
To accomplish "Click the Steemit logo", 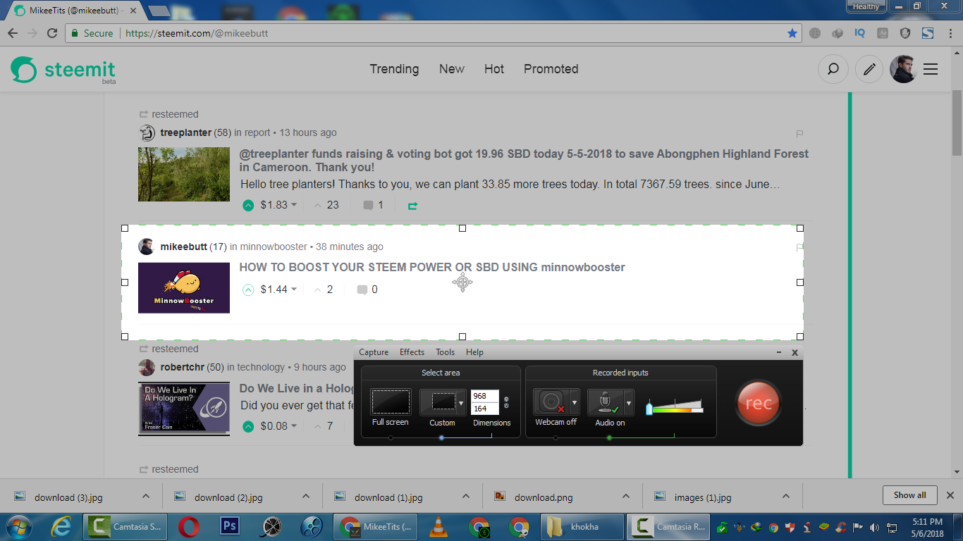I will click(x=63, y=70).
